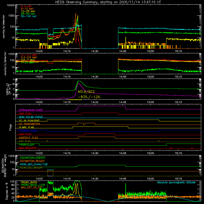
Task: Select the blue ECLIPSE_FLAG label
Action: tap(28, 131)
